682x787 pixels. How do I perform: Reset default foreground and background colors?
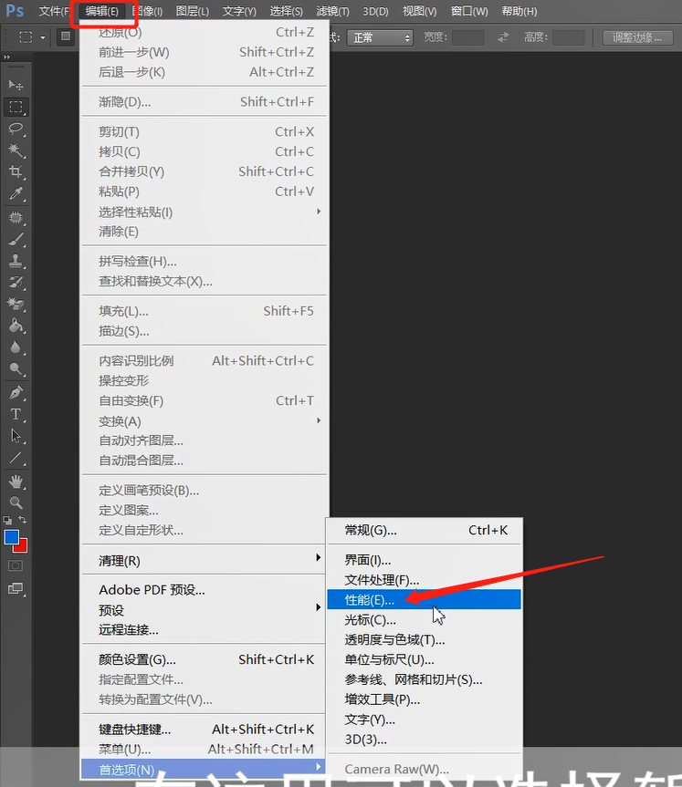[x=7, y=520]
